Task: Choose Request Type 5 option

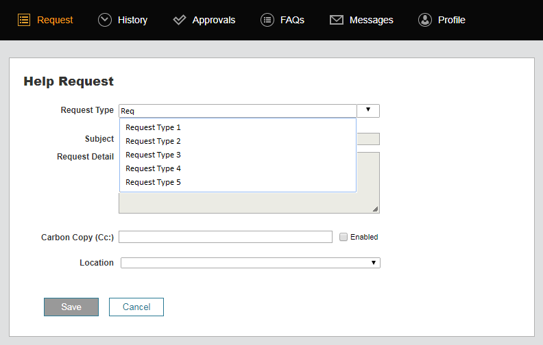Action: (153, 182)
